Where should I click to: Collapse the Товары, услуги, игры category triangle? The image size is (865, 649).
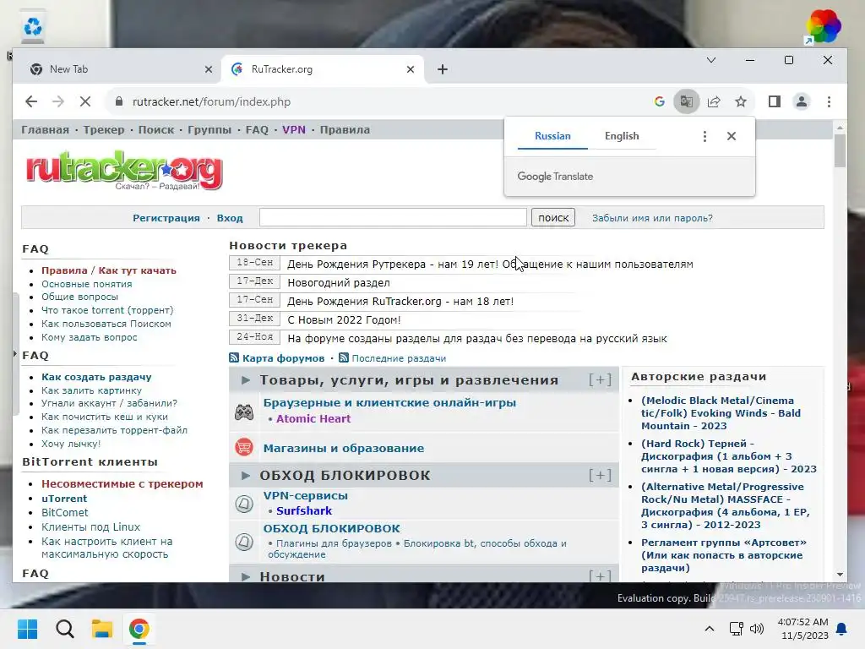coord(246,379)
